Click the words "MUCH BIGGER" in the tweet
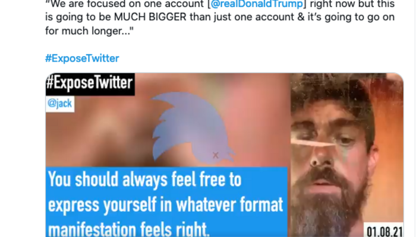The height and width of the screenshot is (237, 416). click(150, 17)
